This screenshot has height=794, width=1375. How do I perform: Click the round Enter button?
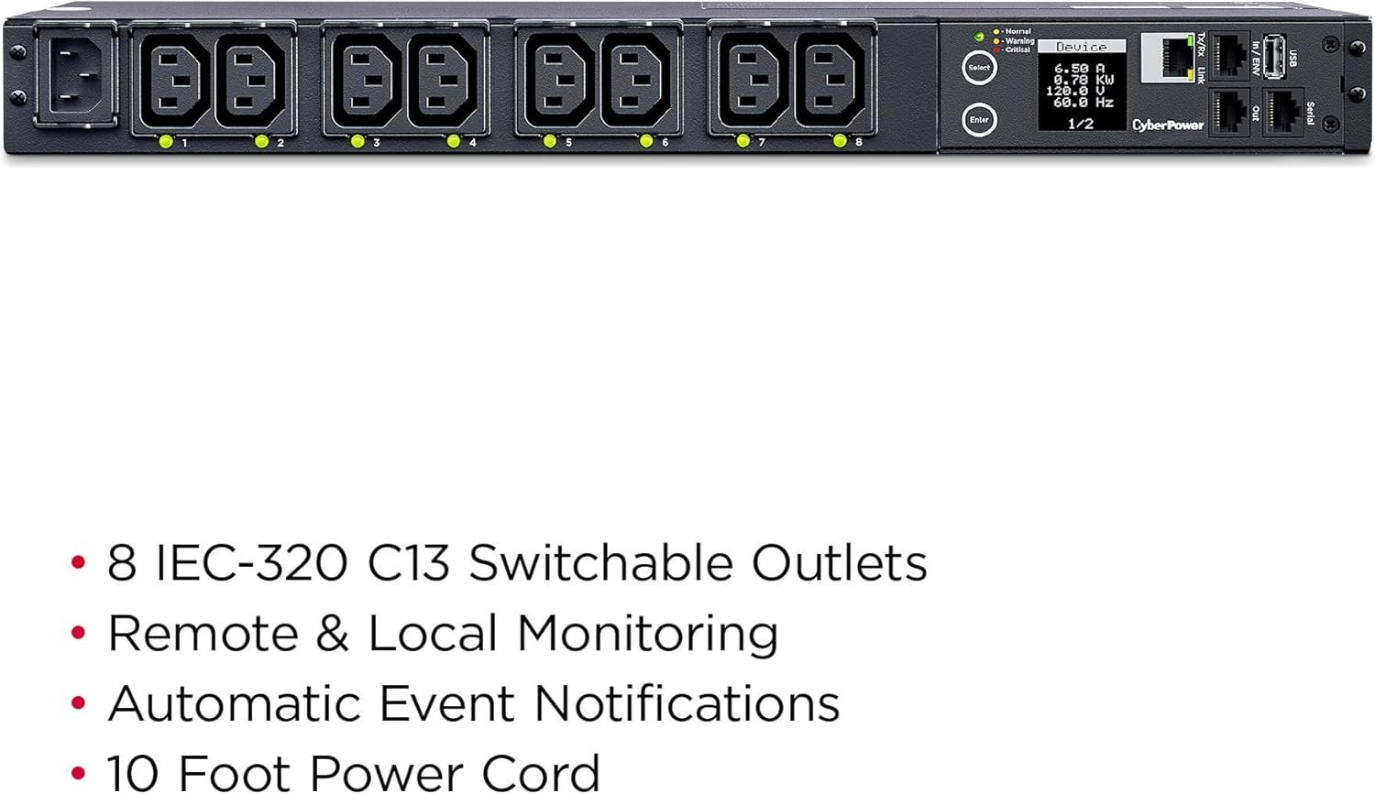tap(979, 120)
